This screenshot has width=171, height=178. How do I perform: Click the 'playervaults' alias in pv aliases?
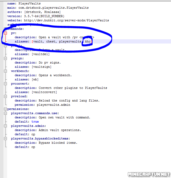70,41
